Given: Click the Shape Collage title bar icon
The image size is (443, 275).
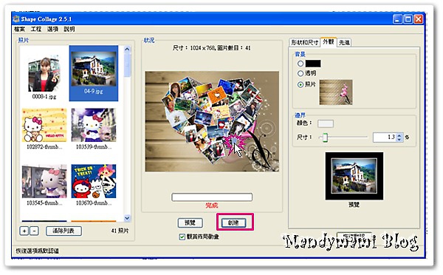Looking at the screenshot, I should (x=16, y=19).
